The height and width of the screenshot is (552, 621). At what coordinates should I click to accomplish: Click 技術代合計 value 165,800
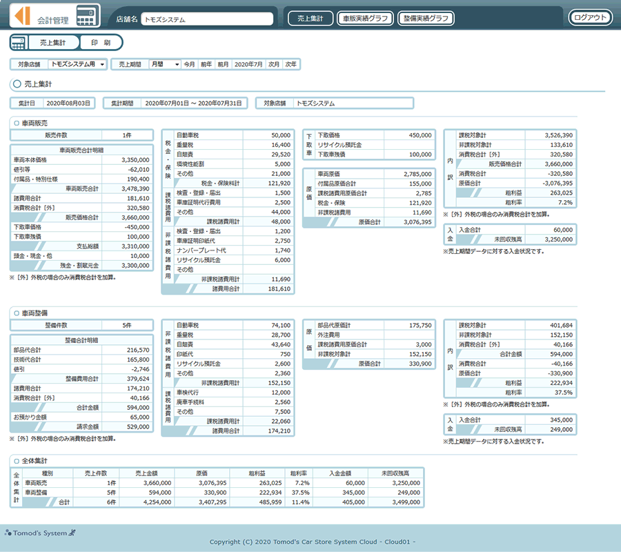pyautogui.click(x=138, y=359)
